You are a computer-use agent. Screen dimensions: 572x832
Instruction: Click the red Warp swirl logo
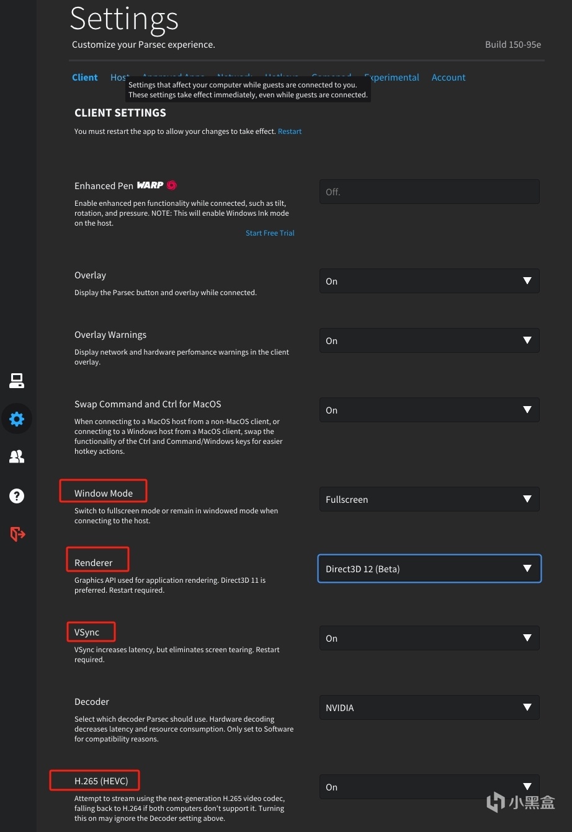point(172,185)
